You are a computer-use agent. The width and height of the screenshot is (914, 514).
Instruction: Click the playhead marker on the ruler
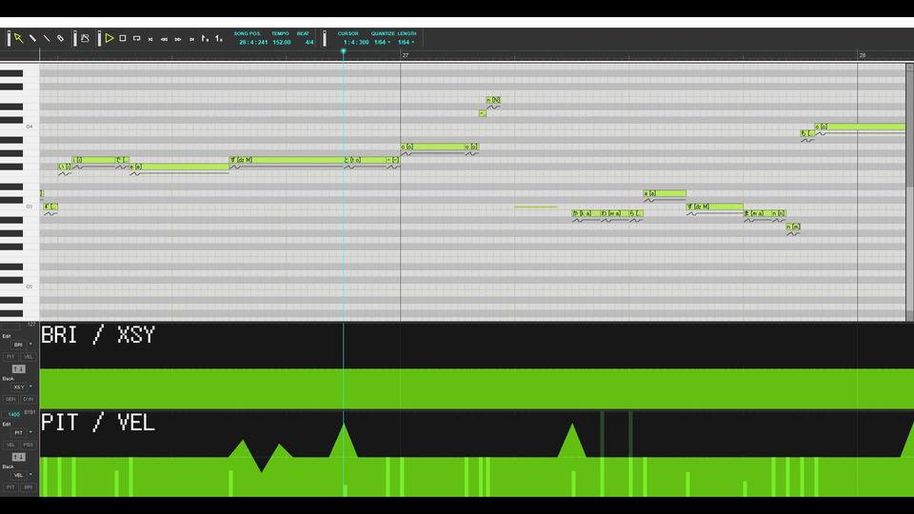(x=344, y=51)
